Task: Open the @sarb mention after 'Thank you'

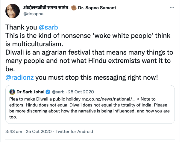Action: (x=48, y=27)
